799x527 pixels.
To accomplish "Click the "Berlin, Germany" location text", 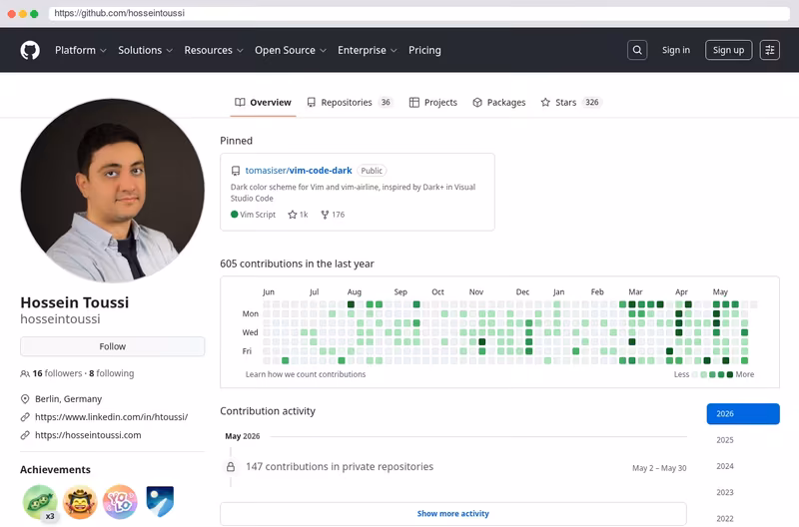I will [68, 398].
